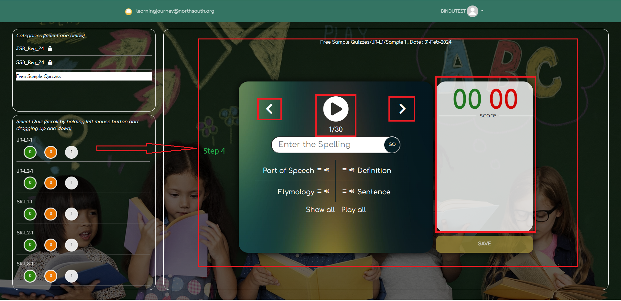Show Definition text lines icon
The width and height of the screenshot is (621, 301).
click(x=344, y=170)
